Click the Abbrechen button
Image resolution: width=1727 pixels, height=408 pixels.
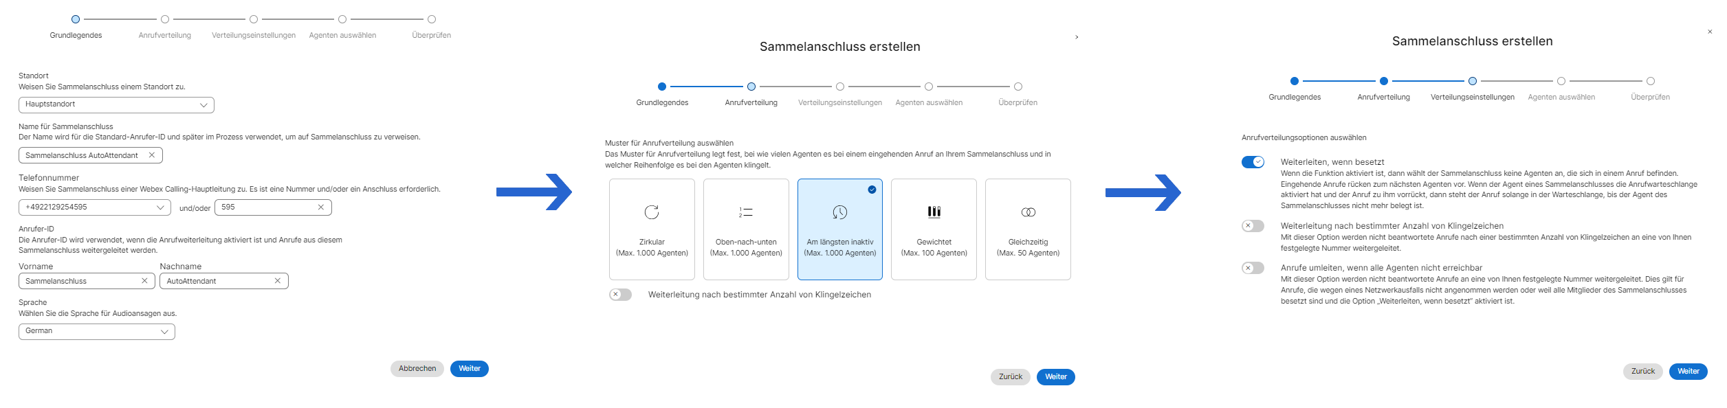417,369
